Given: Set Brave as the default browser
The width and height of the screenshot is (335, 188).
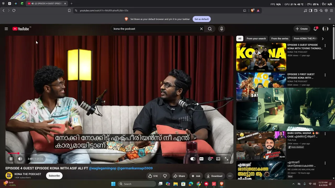Looking at the screenshot, I should (x=202, y=19).
